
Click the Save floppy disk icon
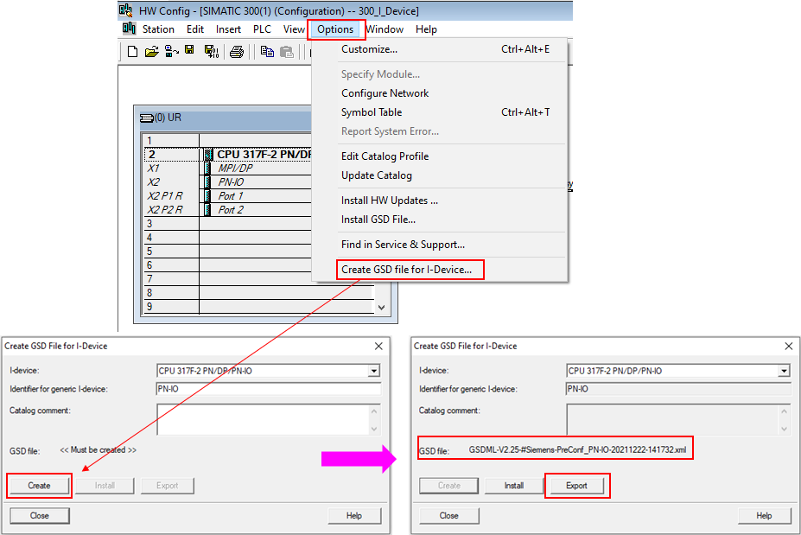pyautogui.click(x=189, y=50)
